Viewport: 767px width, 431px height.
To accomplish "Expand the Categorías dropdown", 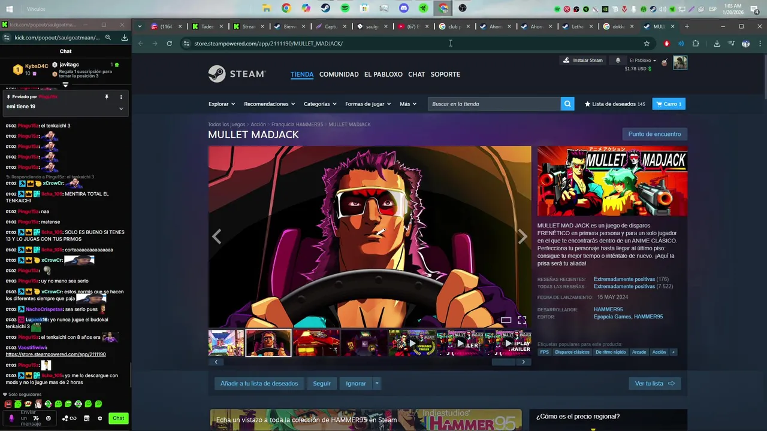I will pos(319,104).
